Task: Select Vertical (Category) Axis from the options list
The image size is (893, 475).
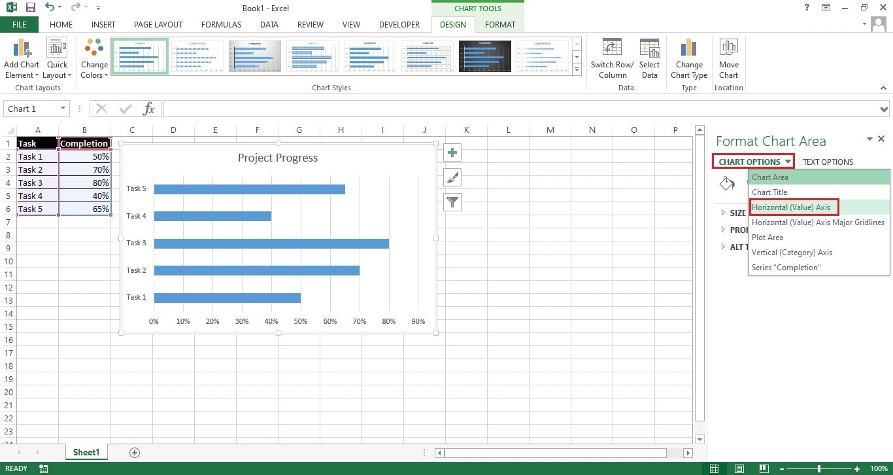Action: click(792, 252)
